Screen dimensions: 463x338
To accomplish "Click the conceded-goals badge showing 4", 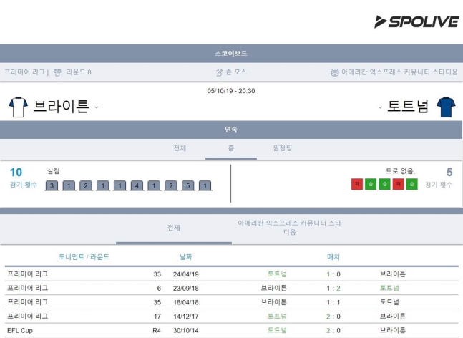I will pos(137,185).
